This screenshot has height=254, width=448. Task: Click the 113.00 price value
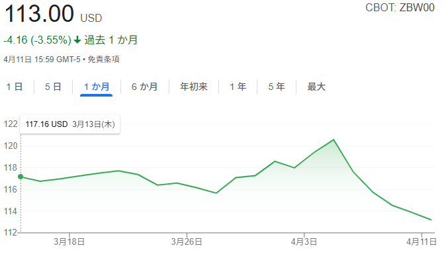pyautogui.click(x=40, y=13)
